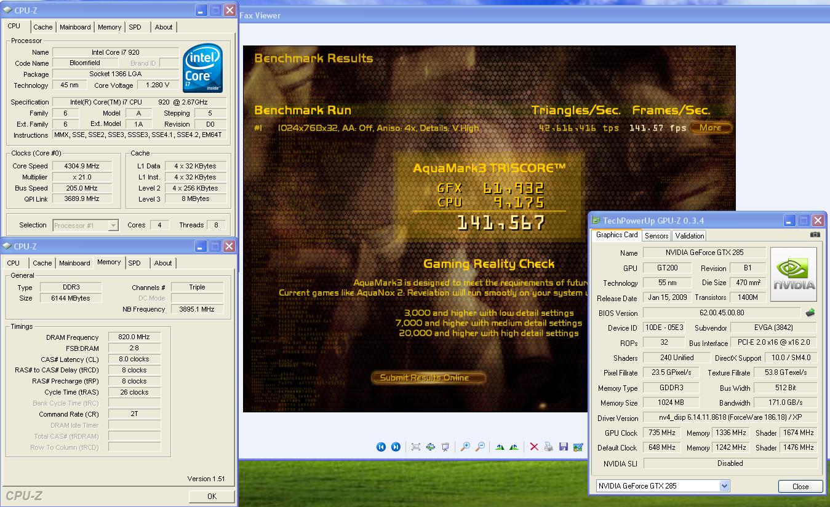Click Specification field Intel Core i7 920
830x507 pixels.
pos(139,102)
